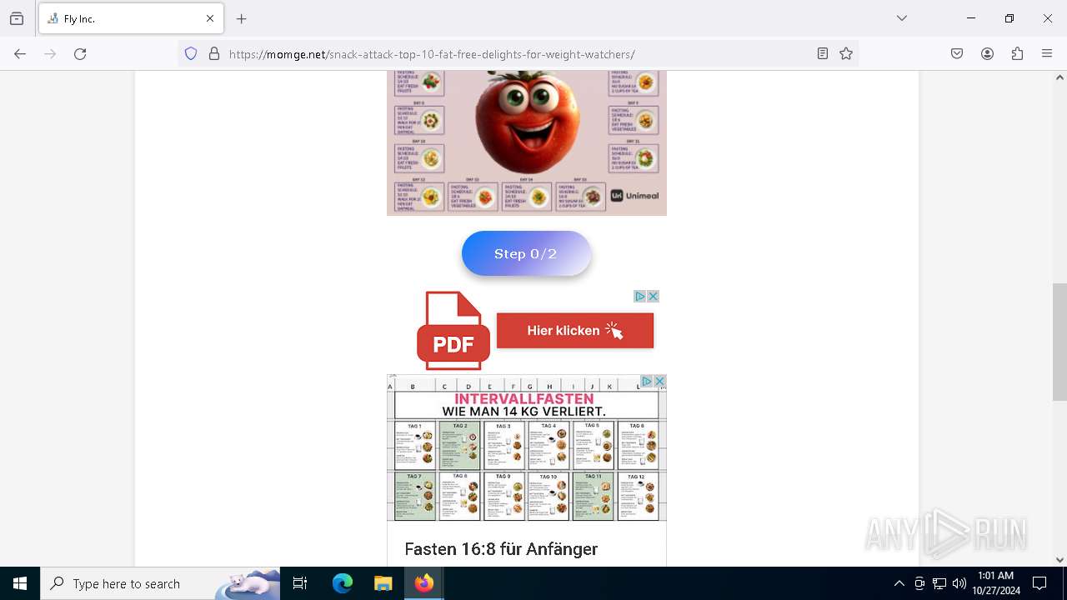Screen dimensions: 1067x600
Task: Open the list all tabs dropdown
Action: (x=902, y=18)
